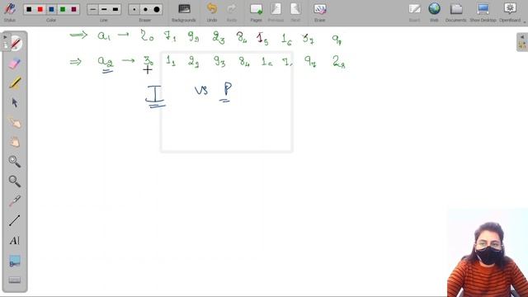Select the Capture part of screen tool
Viewport: 528px width, 297px height.
(x=15, y=261)
